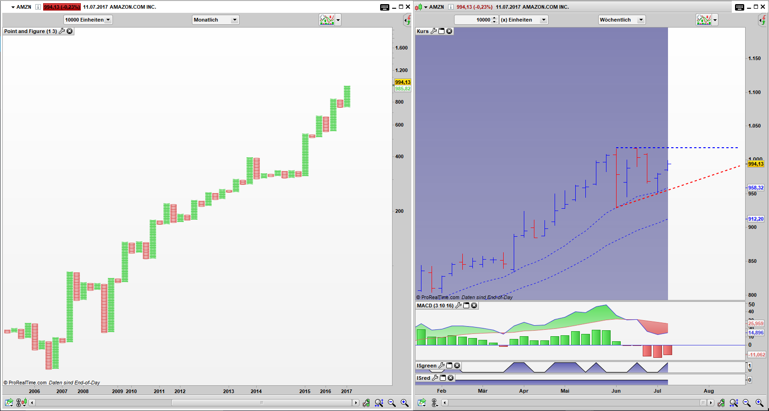Open the Monatlich timeframe dropdown
The width and height of the screenshot is (769, 411).
click(x=215, y=20)
